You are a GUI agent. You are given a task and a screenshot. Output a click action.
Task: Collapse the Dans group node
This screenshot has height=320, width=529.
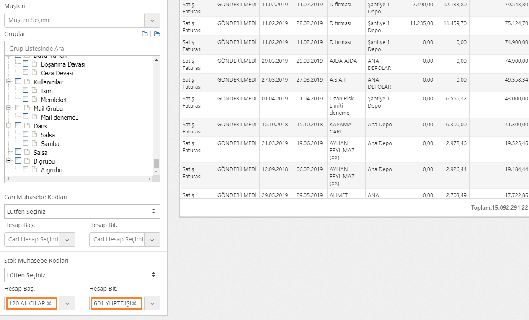pyautogui.click(x=8, y=126)
